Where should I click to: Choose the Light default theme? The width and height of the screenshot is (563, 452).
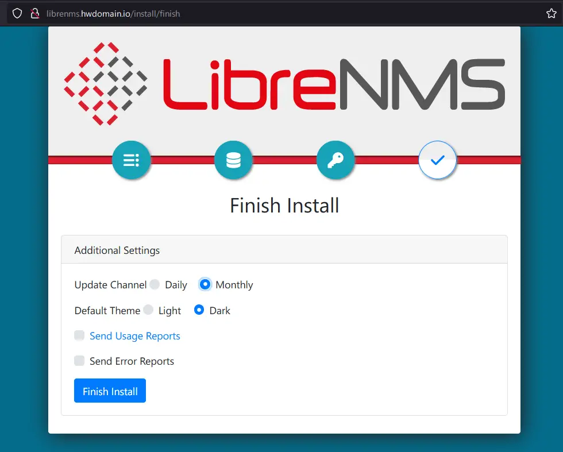(x=148, y=310)
